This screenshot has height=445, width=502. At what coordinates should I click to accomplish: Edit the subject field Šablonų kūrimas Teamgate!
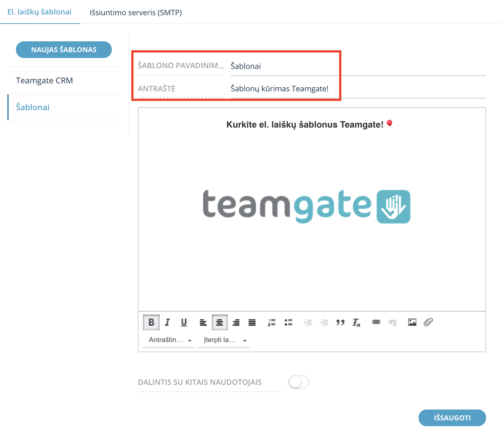[x=358, y=88]
